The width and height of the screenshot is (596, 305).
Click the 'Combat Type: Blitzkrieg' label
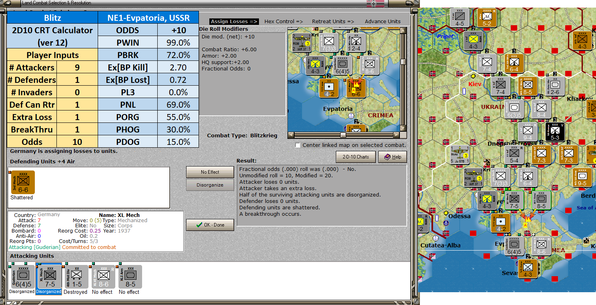tap(242, 136)
